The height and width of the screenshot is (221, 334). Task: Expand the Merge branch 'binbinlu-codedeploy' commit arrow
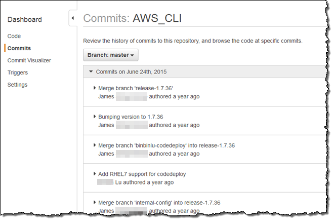click(95, 145)
